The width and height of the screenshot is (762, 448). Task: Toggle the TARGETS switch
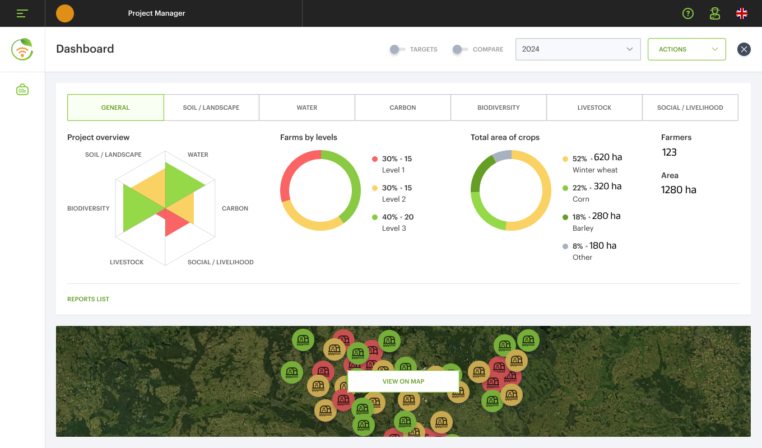coord(397,49)
